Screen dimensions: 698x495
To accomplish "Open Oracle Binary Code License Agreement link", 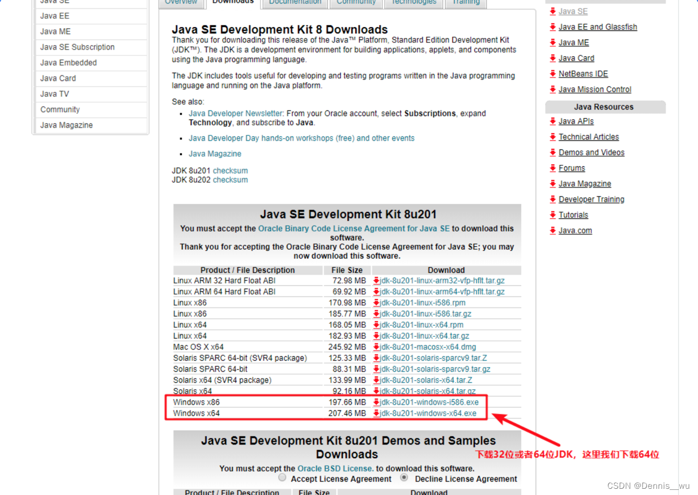I will pyautogui.click(x=354, y=229).
